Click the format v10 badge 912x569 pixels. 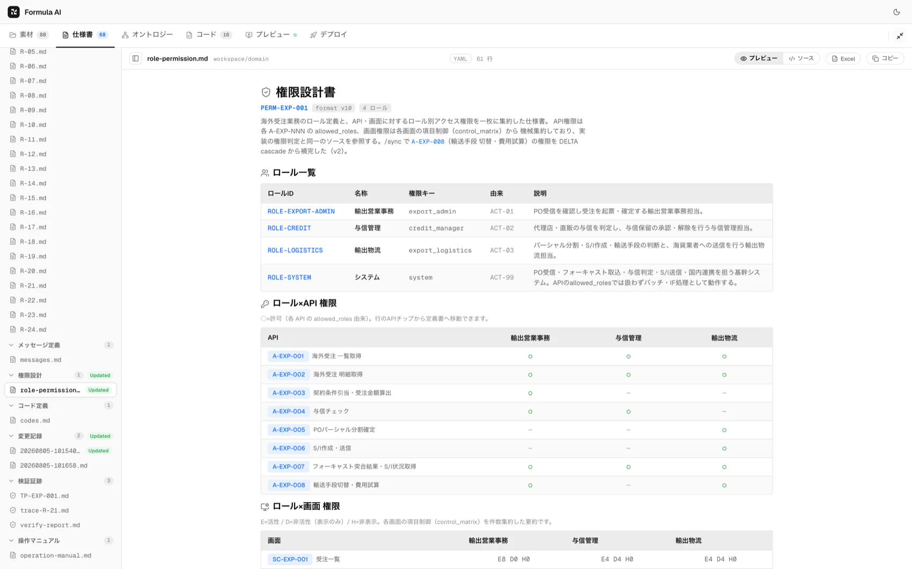click(334, 108)
